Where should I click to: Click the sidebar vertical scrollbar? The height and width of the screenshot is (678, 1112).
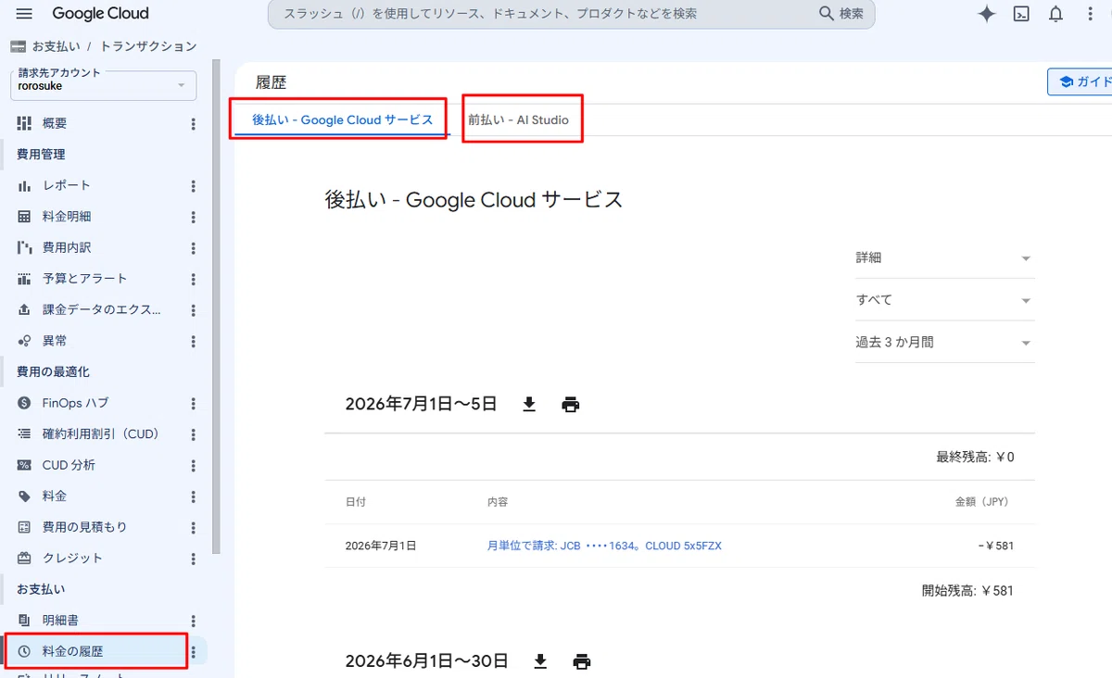[216, 306]
